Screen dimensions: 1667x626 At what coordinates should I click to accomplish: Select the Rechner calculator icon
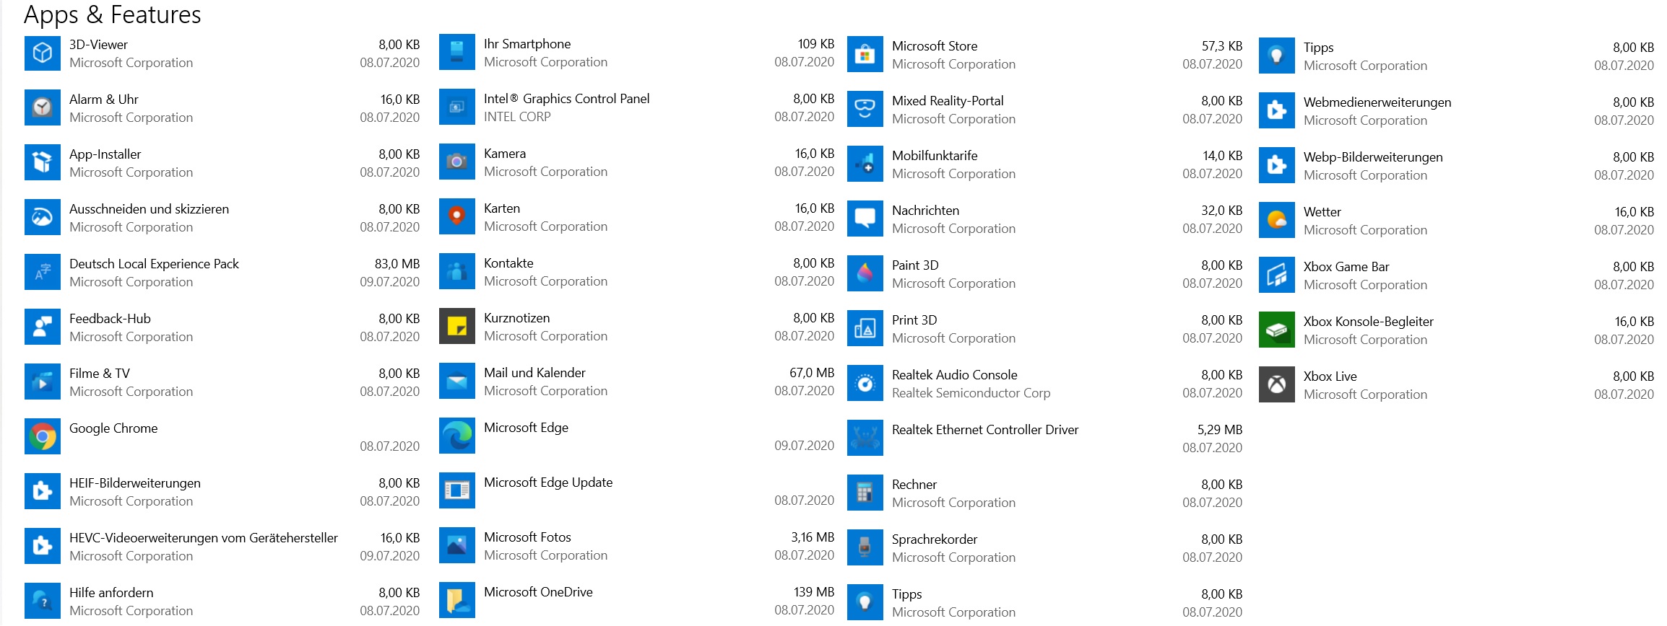point(865,493)
